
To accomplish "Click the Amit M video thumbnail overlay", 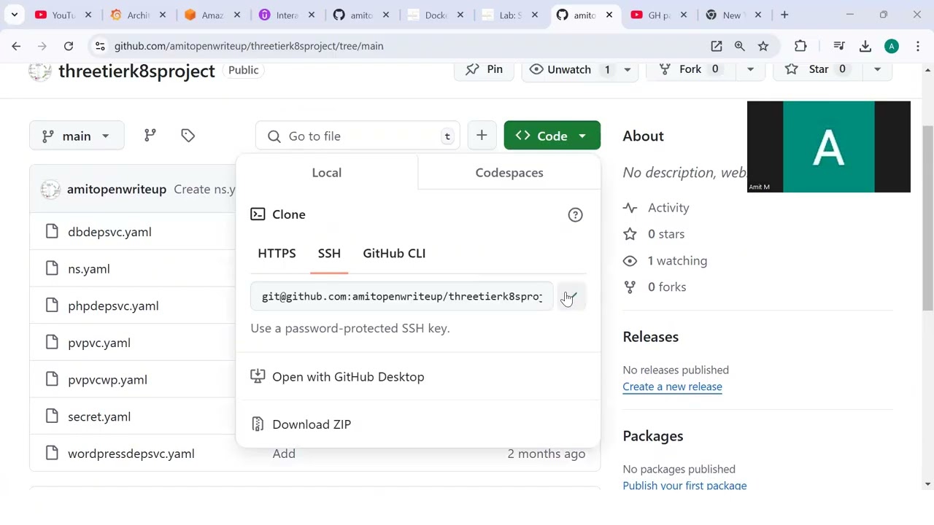I will coord(829,147).
